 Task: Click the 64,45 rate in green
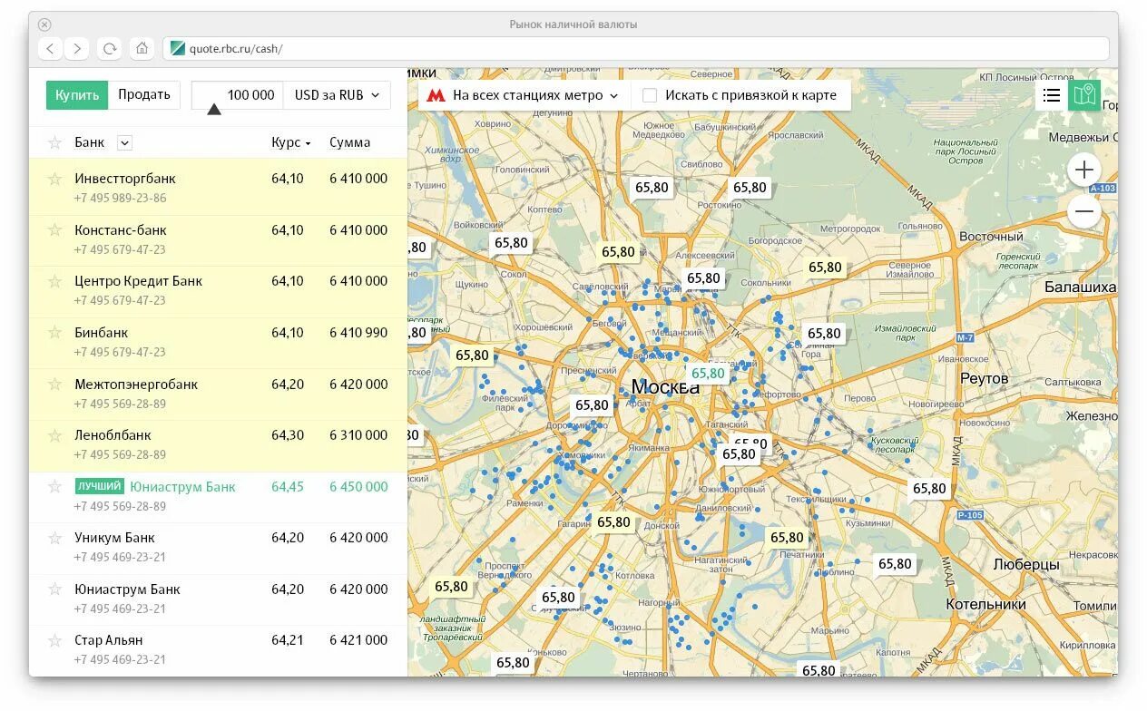[288, 487]
